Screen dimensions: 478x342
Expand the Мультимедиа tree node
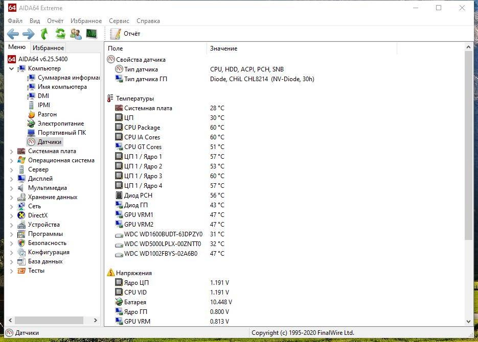point(11,188)
